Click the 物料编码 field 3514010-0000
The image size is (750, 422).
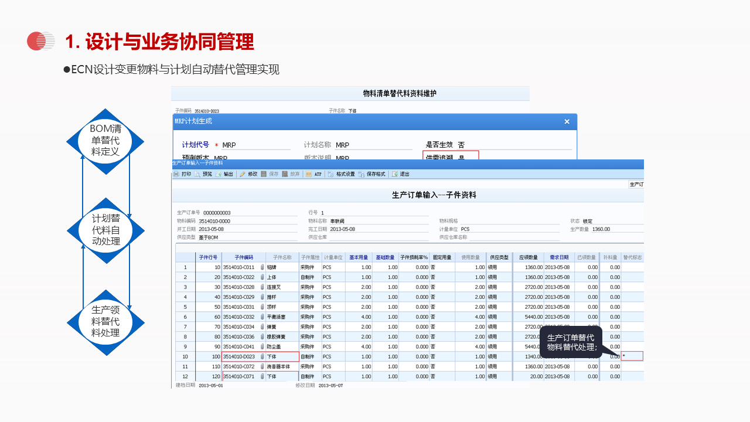point(248,221)
